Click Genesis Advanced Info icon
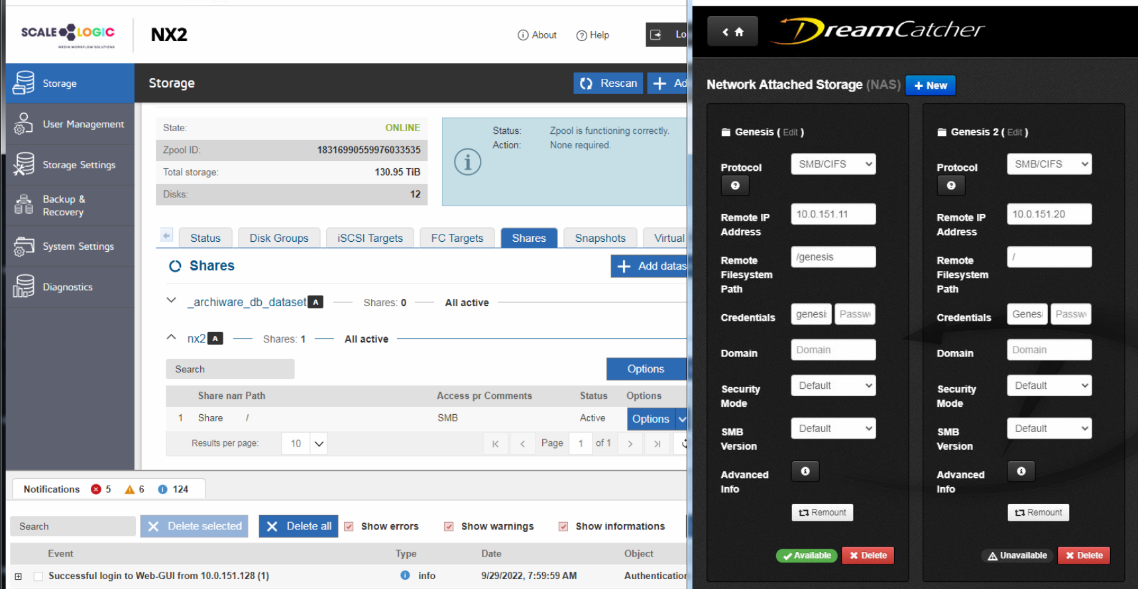The width and height of the screenshot is (1138, 589). point(805,471)
